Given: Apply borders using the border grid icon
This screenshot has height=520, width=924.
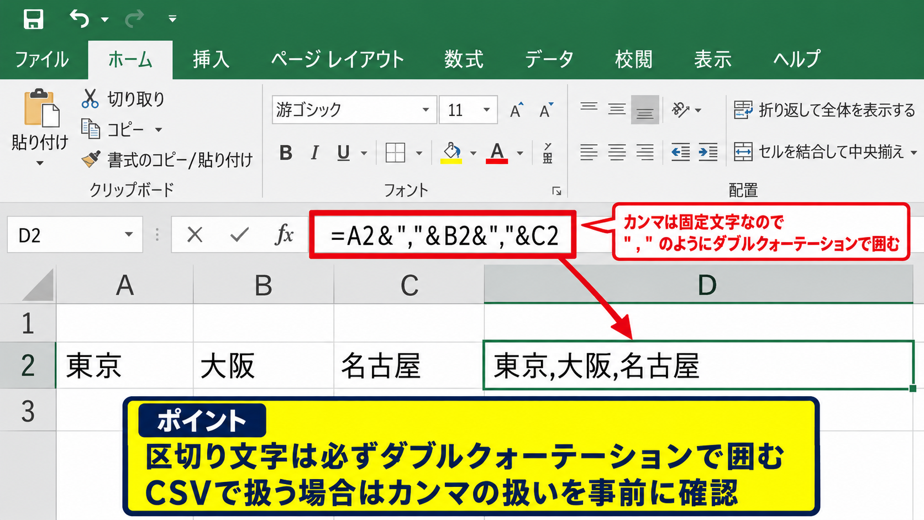Looking at the screenshot, I should (395, 153).
